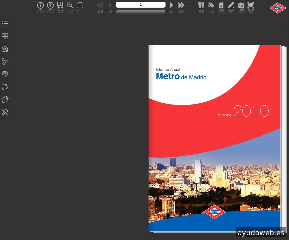Search with the binoculars icon
The height and width of the screenshot is (240, 289).
(201, 5)
